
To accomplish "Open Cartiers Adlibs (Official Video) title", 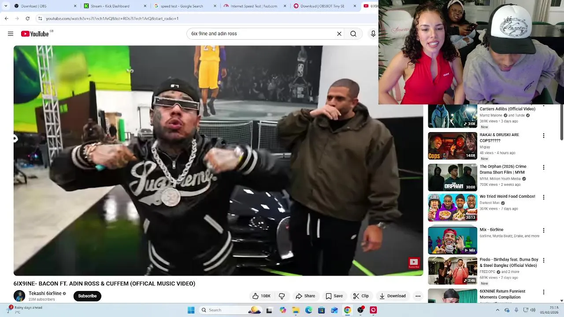I will tap(508, 109).
